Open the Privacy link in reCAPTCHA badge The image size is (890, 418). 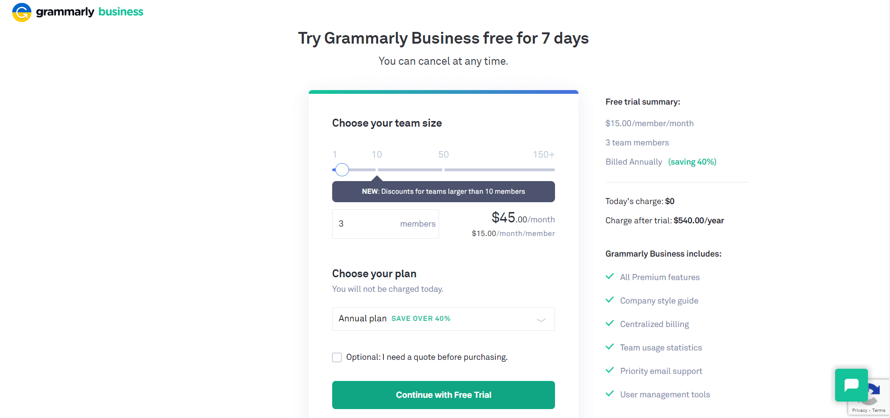[860, 410]
